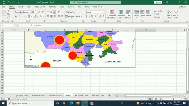
Task: Toggle Italic formatting
Action: pos(19,16)
